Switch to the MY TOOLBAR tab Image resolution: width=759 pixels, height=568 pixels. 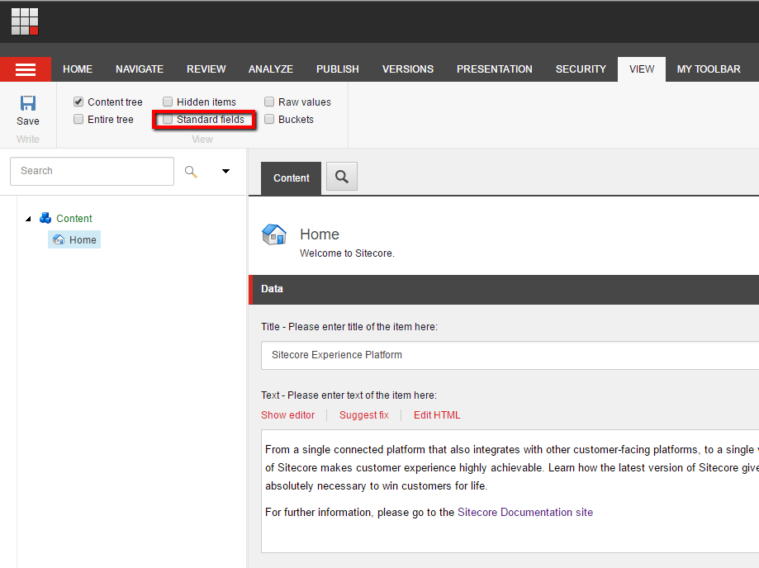708,69
